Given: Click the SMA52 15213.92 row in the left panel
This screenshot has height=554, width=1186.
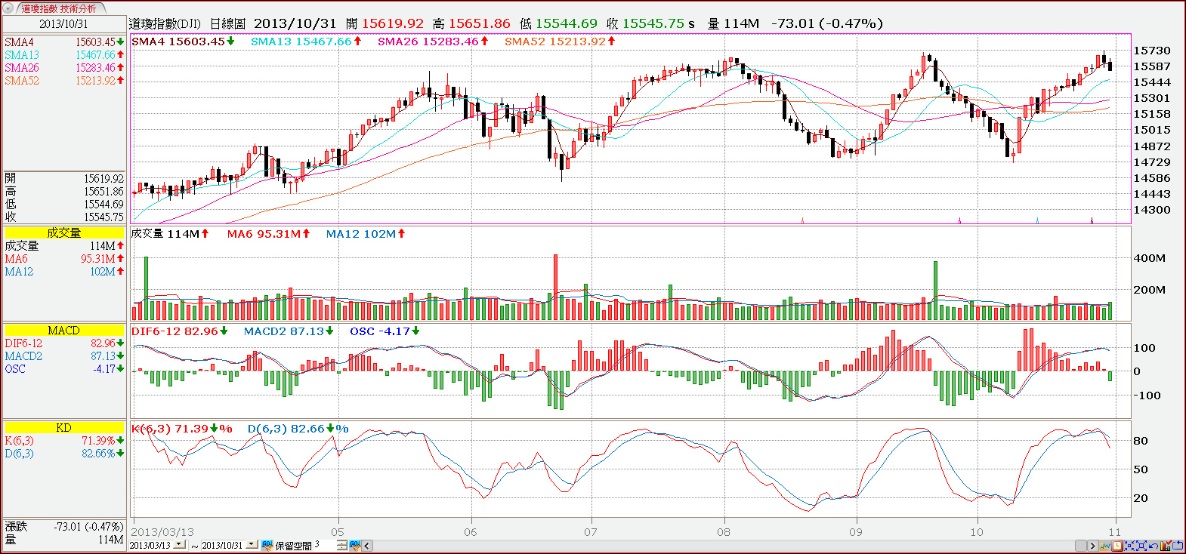Looking at the screenshot, I should (63, 81).
